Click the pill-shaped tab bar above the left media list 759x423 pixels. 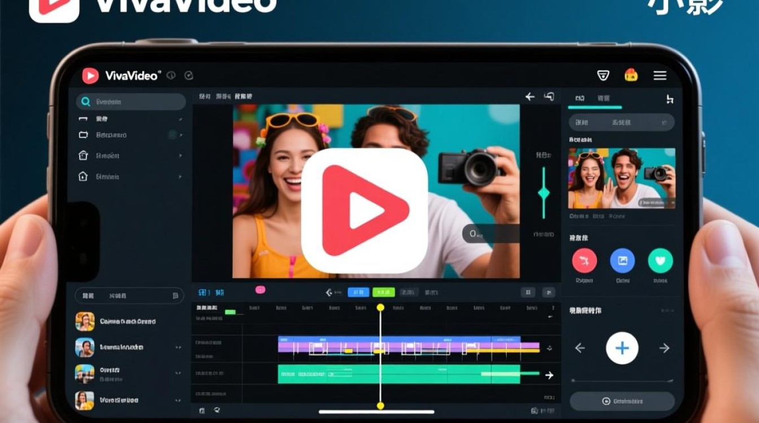[x=130, y=296]
